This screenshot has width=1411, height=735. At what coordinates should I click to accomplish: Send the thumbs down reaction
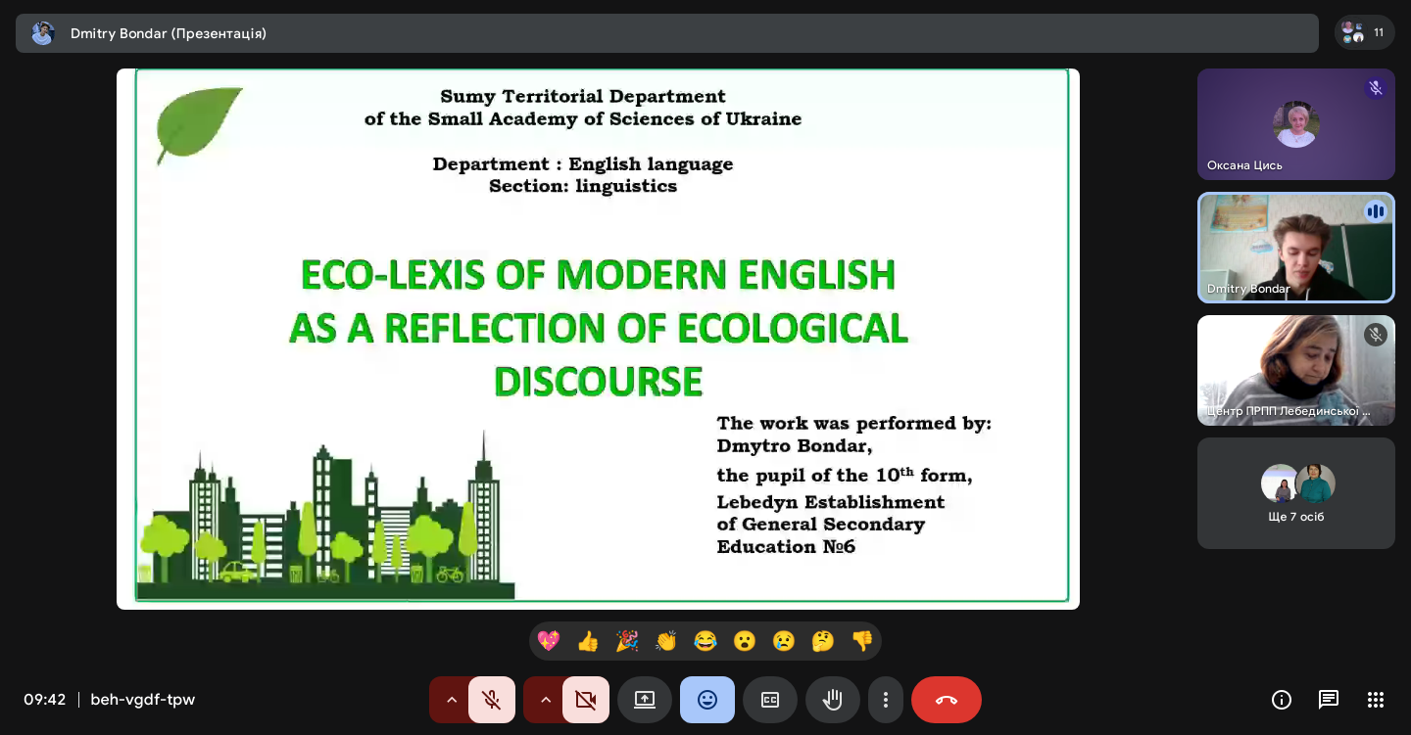pyautogui.click(x=862, y=641)
